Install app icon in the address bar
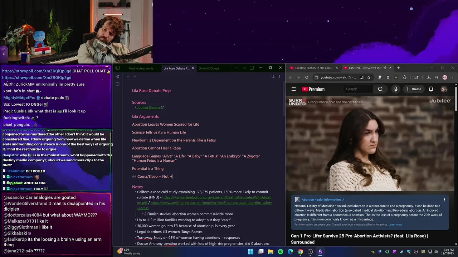Image resolution: width=458 pixels, height=257 pixels. (x=361, y=77)
